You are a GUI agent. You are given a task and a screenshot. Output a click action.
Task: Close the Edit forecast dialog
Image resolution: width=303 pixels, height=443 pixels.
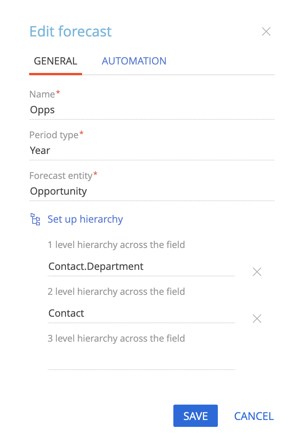266,31
